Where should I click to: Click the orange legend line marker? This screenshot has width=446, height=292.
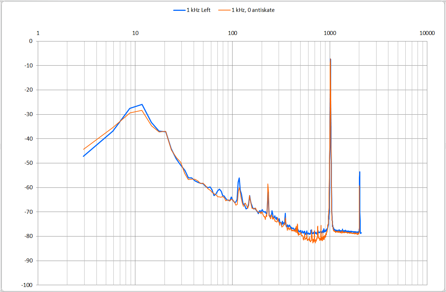[x=224, y=10]
